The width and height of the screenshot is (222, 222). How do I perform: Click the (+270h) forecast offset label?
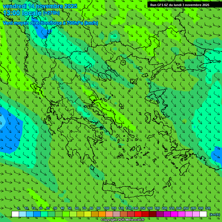[51, 13]
